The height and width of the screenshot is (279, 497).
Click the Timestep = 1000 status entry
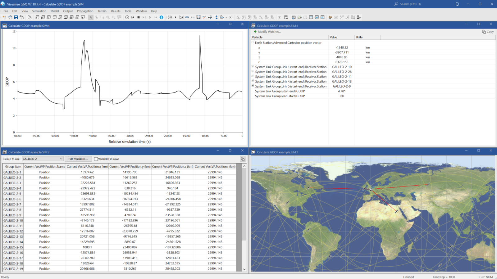point(444,277)
